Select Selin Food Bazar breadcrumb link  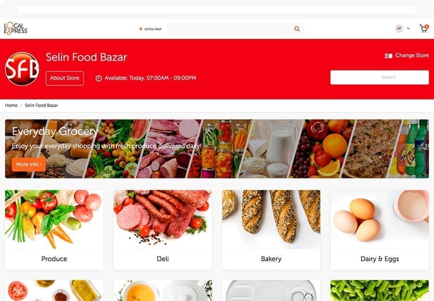pos(41,105)
